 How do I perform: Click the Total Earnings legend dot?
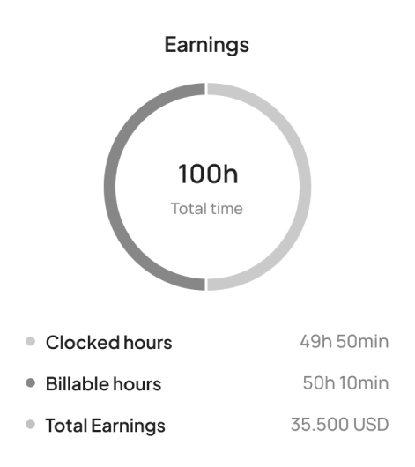point(30,424)
